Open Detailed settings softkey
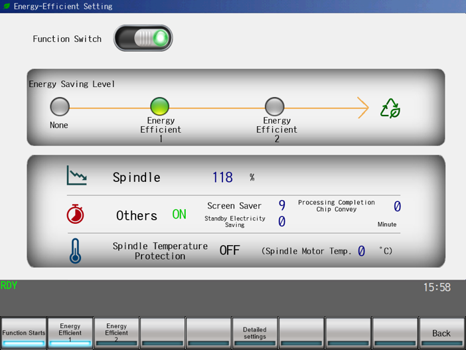The width and height of the screenshot is (466, 350). coord(255,333)
